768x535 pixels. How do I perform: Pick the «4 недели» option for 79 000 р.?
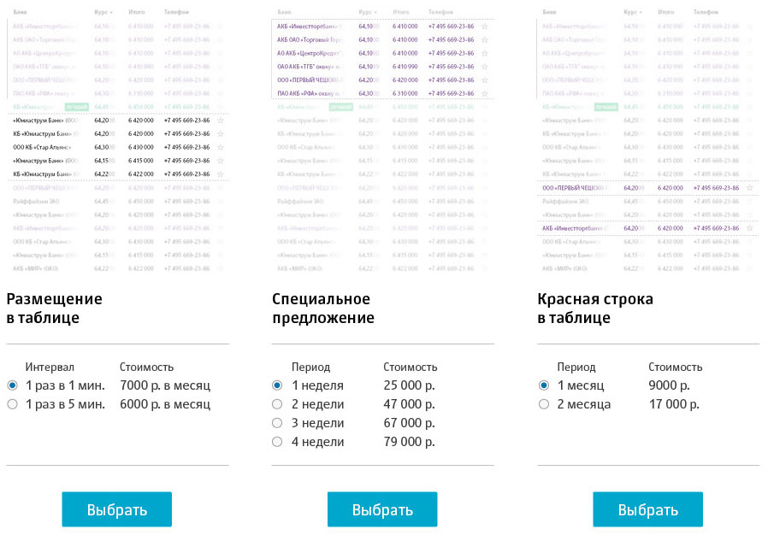(277, 442)
